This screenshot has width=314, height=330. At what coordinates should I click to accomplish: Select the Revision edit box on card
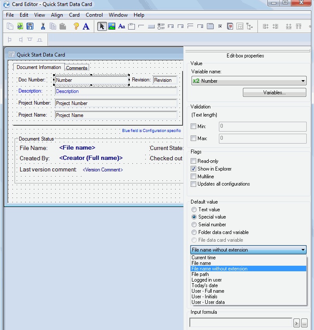pos(165,80)
